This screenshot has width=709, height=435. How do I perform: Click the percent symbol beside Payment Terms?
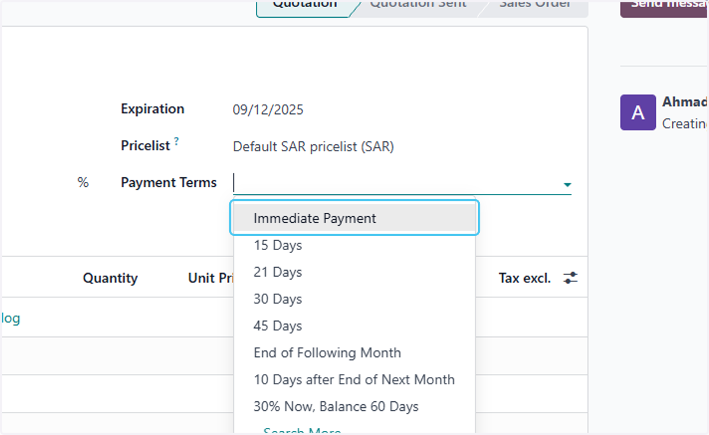pos(83,183)
